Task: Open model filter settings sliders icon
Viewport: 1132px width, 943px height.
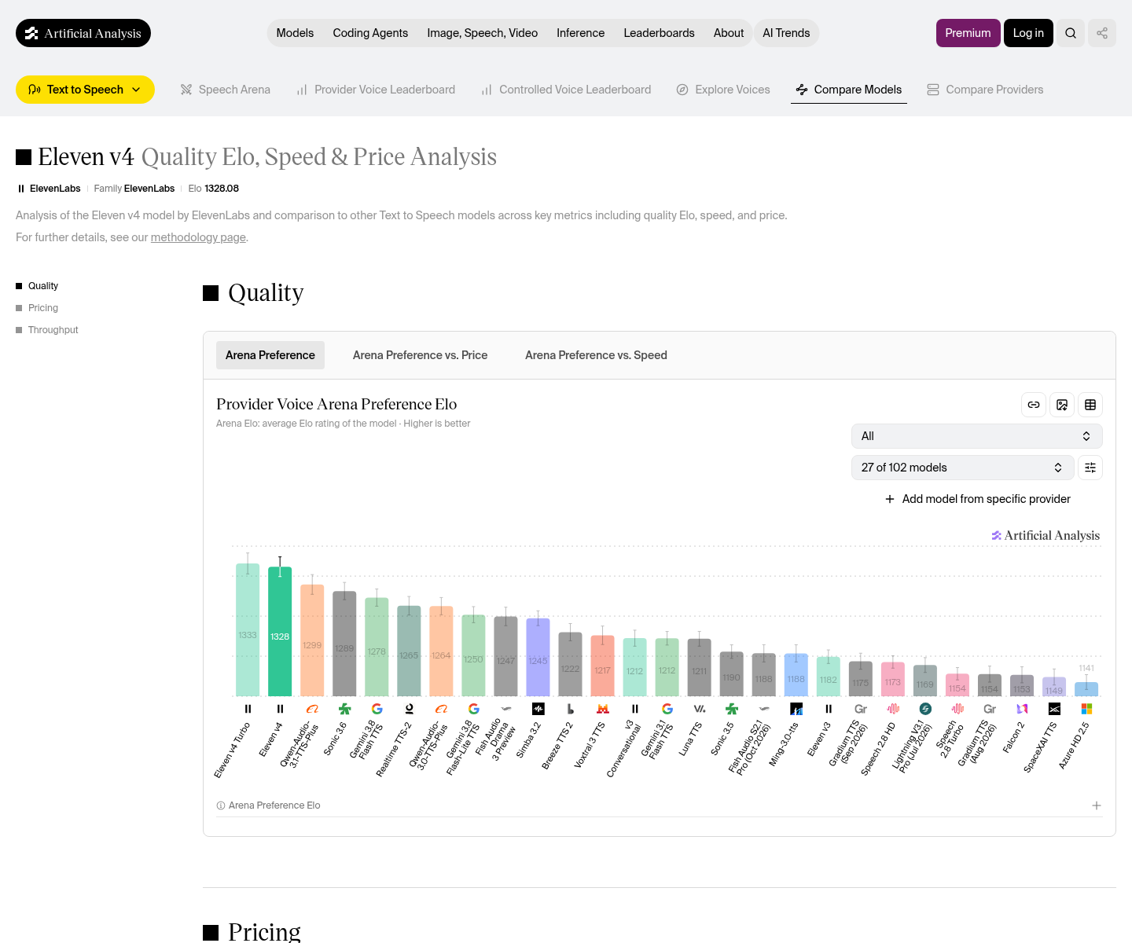Action: pos(1090,468)
